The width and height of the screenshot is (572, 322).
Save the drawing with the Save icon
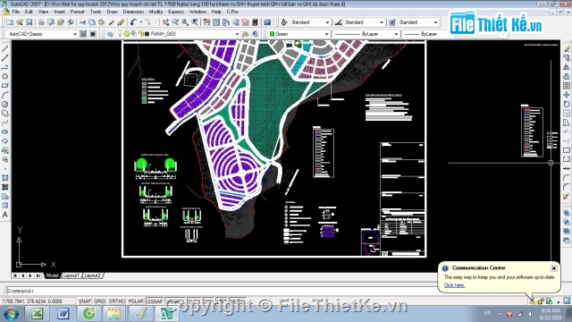click(x=29, y=22)
